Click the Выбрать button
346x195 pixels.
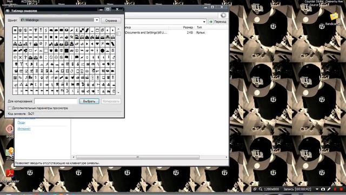[x=89, y=101]
